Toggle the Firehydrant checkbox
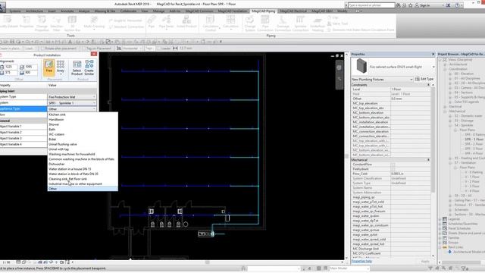Viewport: 485px width, 273px height. 393,169
